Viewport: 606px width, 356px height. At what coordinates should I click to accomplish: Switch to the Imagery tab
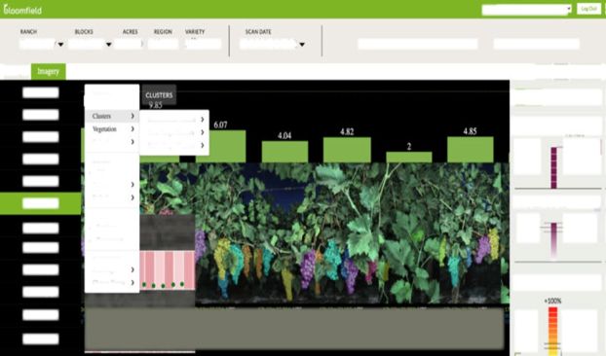49,71
